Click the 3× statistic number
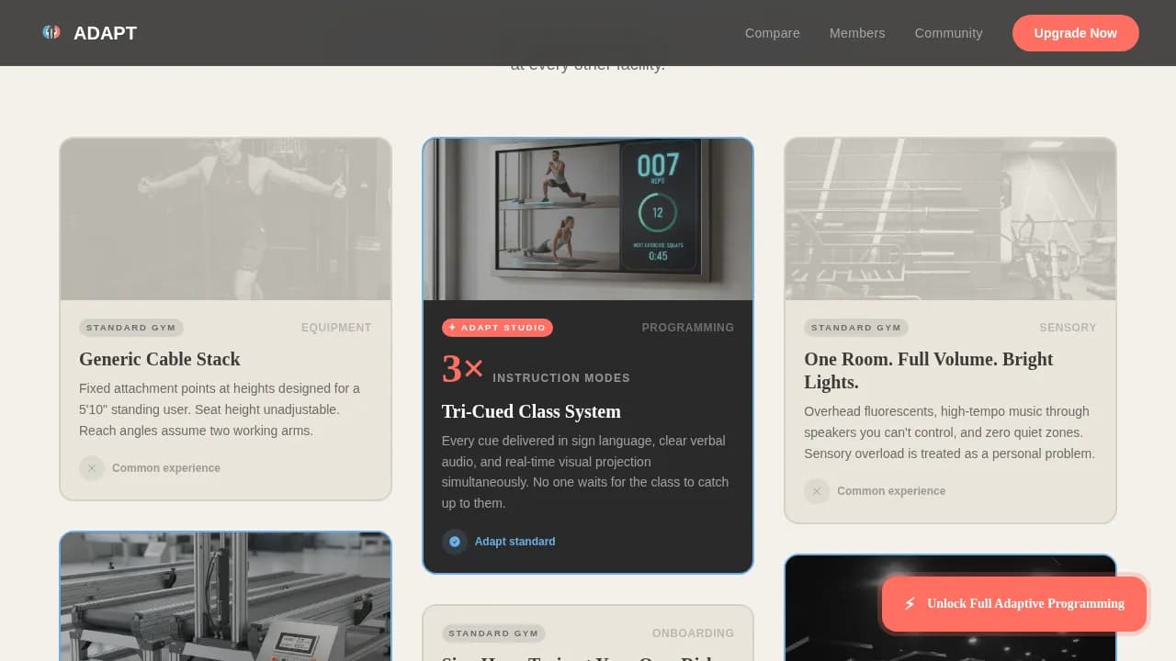 coord(462,369)
